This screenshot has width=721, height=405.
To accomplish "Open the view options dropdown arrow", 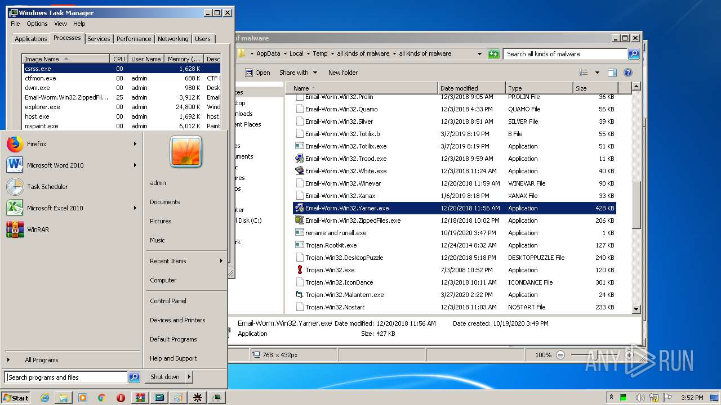I will click(x=597, y=73).
